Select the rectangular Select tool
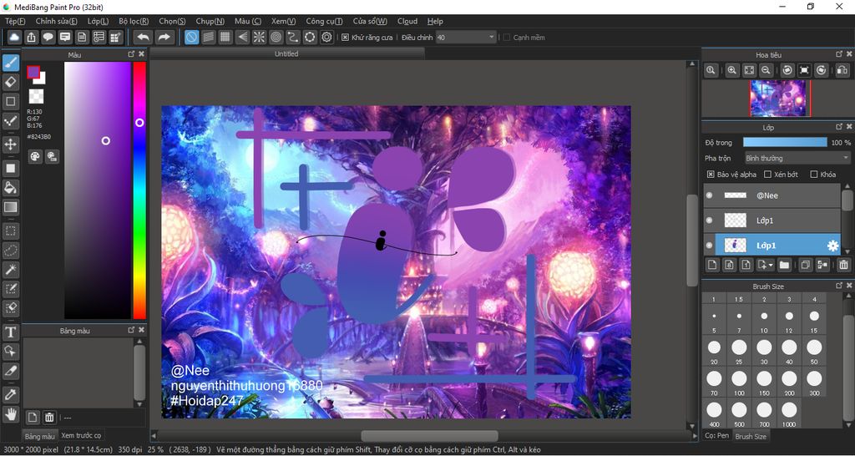This screenshot has width=855, height=456. click(x=11, y=231)
